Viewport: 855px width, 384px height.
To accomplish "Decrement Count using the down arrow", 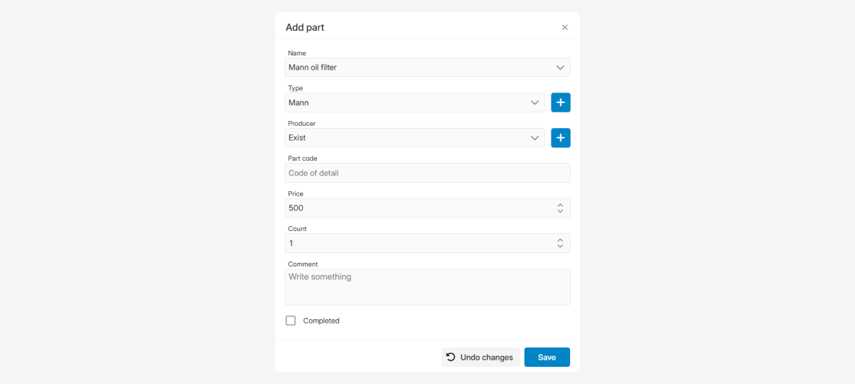I will click(x=560, y=247).
